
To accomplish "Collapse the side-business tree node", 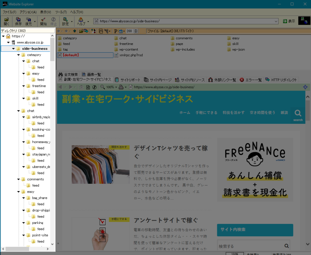I will point(13,48).
